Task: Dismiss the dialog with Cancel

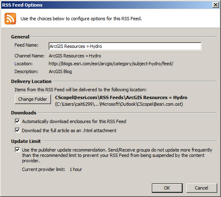Action: 202,188
